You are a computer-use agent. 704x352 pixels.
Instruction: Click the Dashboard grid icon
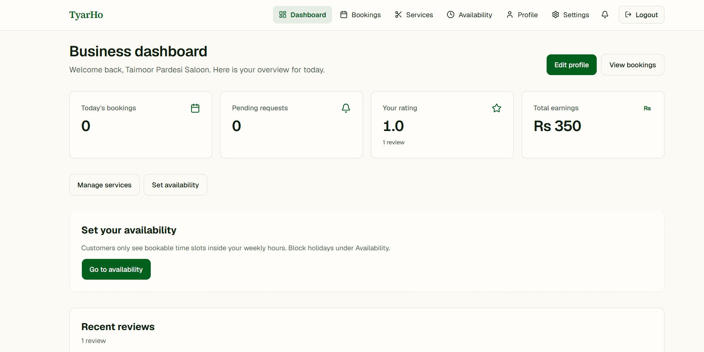283,14
